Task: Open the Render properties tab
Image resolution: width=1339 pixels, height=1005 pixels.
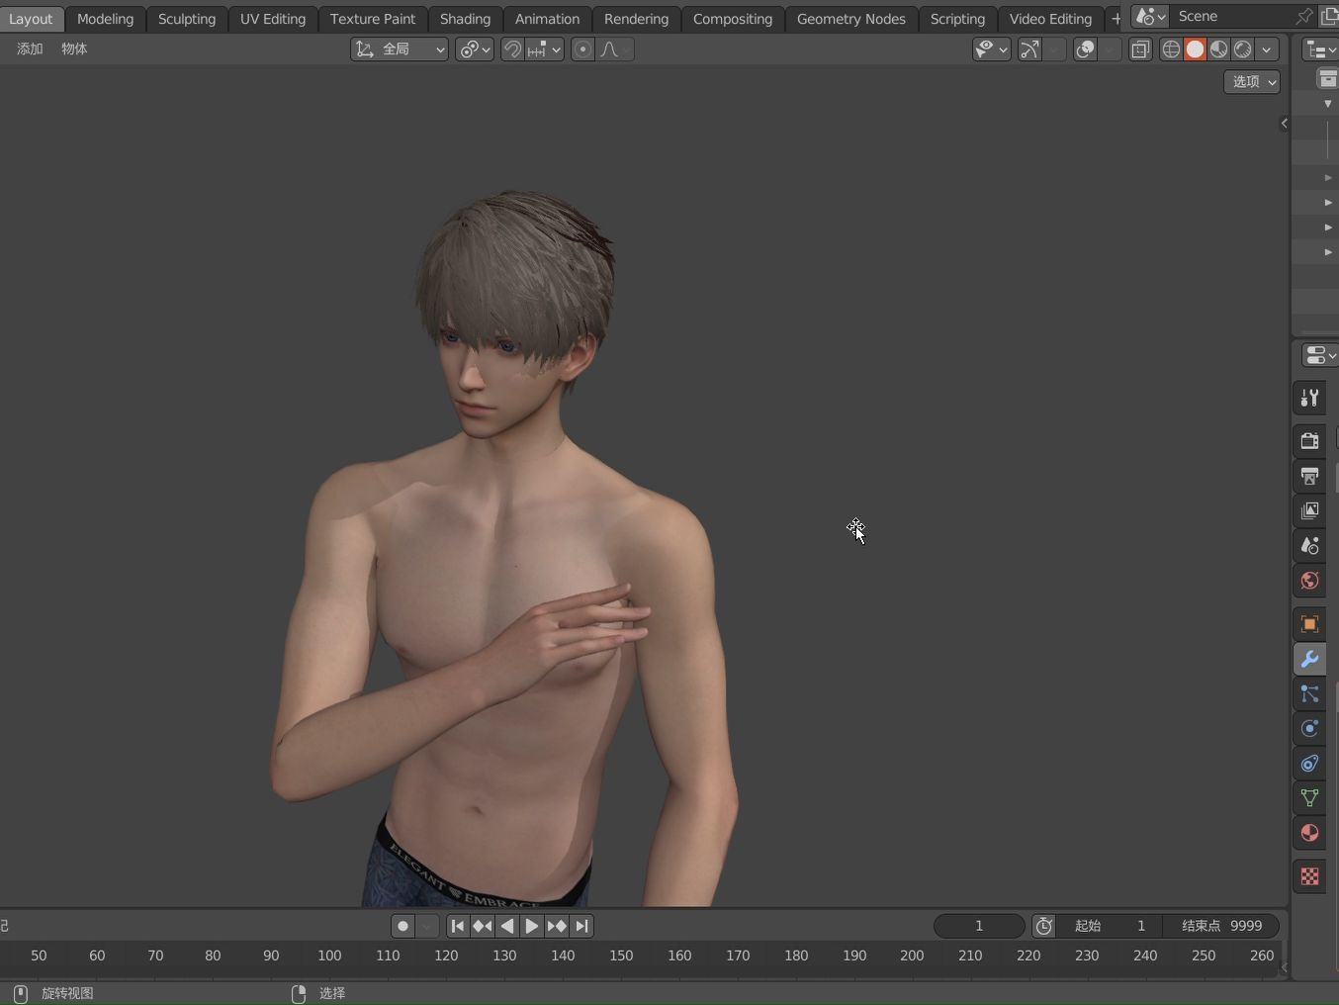Action: point(1309,441)
